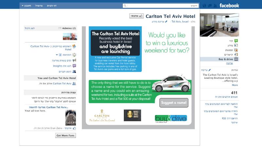This screenshot has width=262, height=147.
Task: Click the underlined edit link below Buy & drive
Action: pyautogui.click(x=230, y=63)
